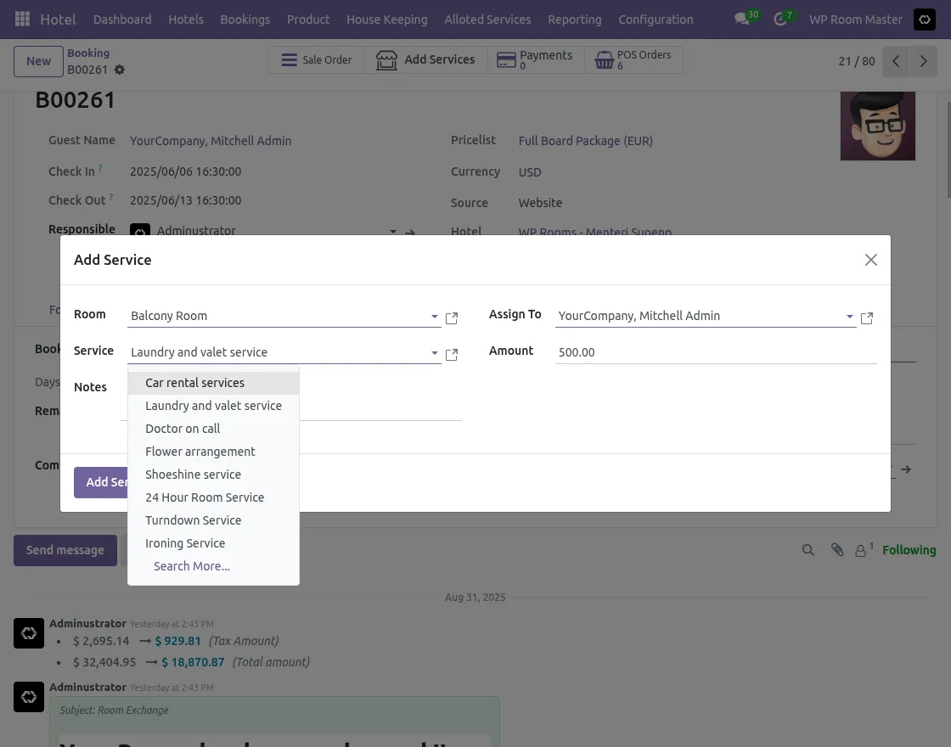Expand the Assign To dropdown
Screen dimensions: 951x747
pos(850,317)
